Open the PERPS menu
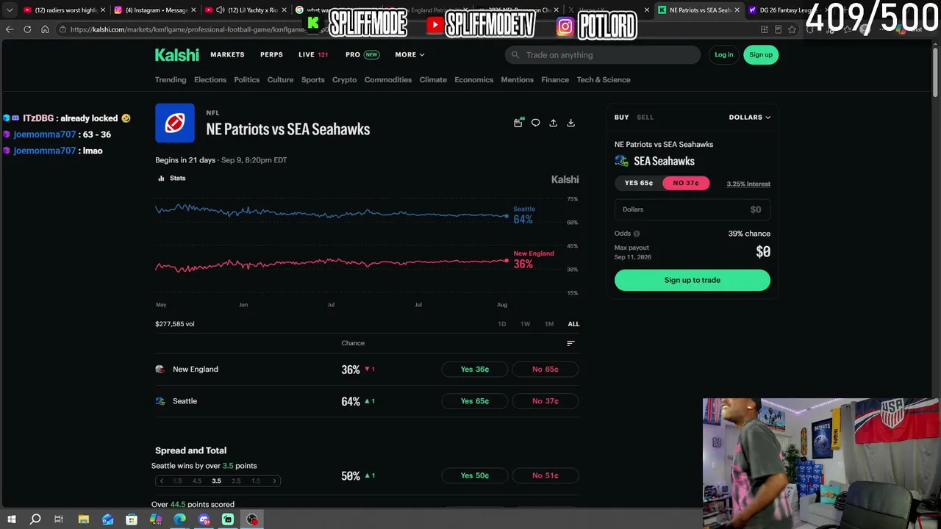Screen dimensions: 941x529 point(271,54)
